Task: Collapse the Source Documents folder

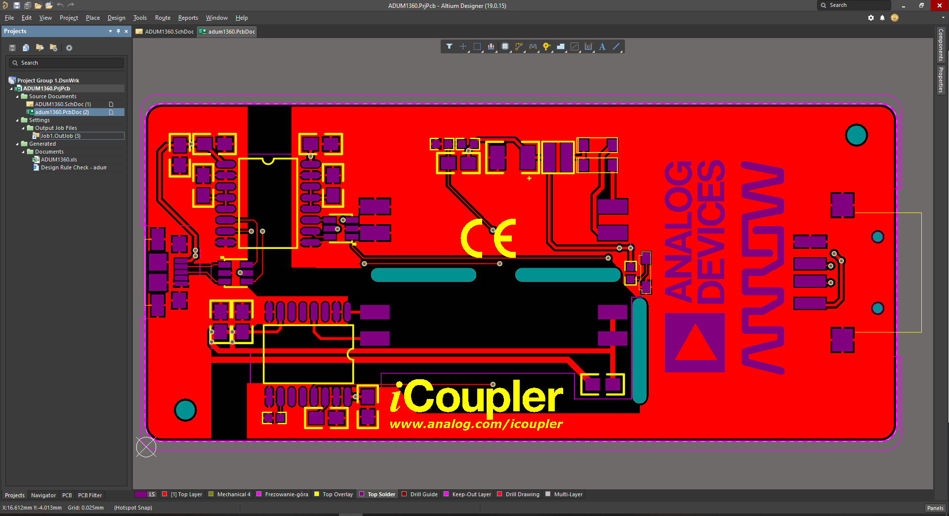Action: pos(17,97)
